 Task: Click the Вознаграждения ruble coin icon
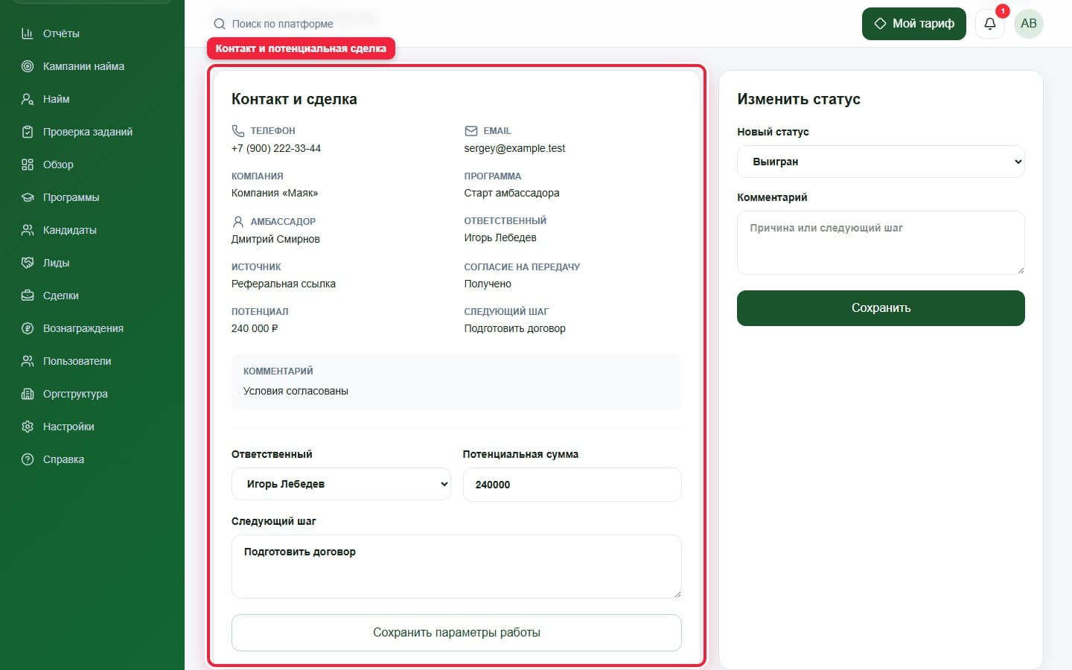28,328
